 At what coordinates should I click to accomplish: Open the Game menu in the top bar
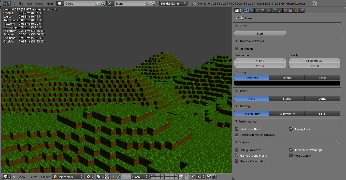coord(39,3)
